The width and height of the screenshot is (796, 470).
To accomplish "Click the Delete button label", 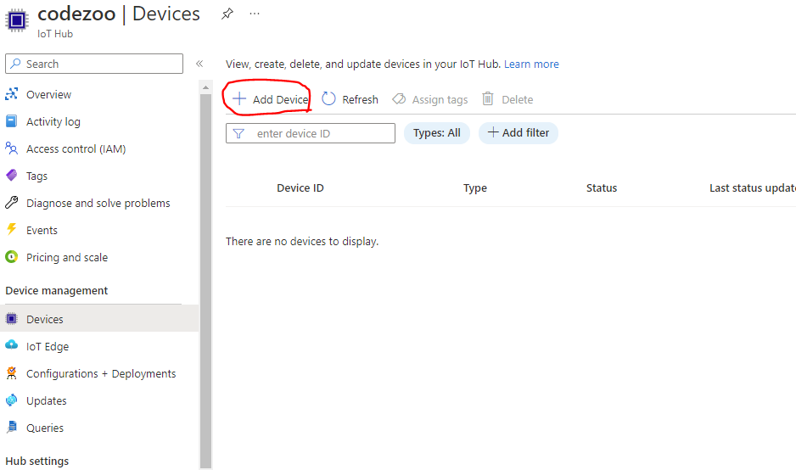I will [x=518, y=99].
